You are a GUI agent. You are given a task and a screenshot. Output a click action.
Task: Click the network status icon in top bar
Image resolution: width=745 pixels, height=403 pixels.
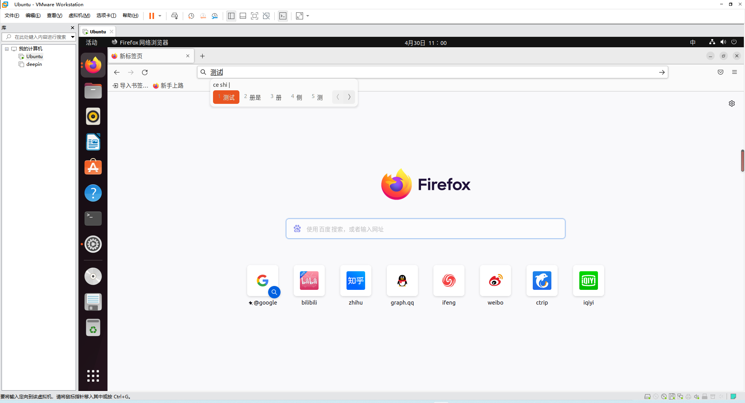click(712, 42)
